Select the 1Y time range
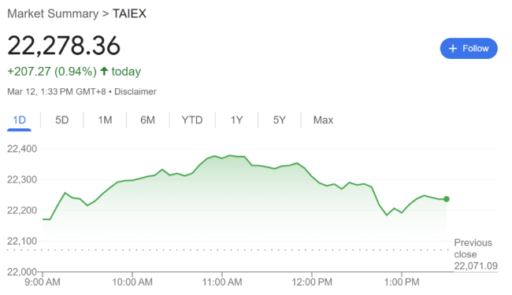 237,120
